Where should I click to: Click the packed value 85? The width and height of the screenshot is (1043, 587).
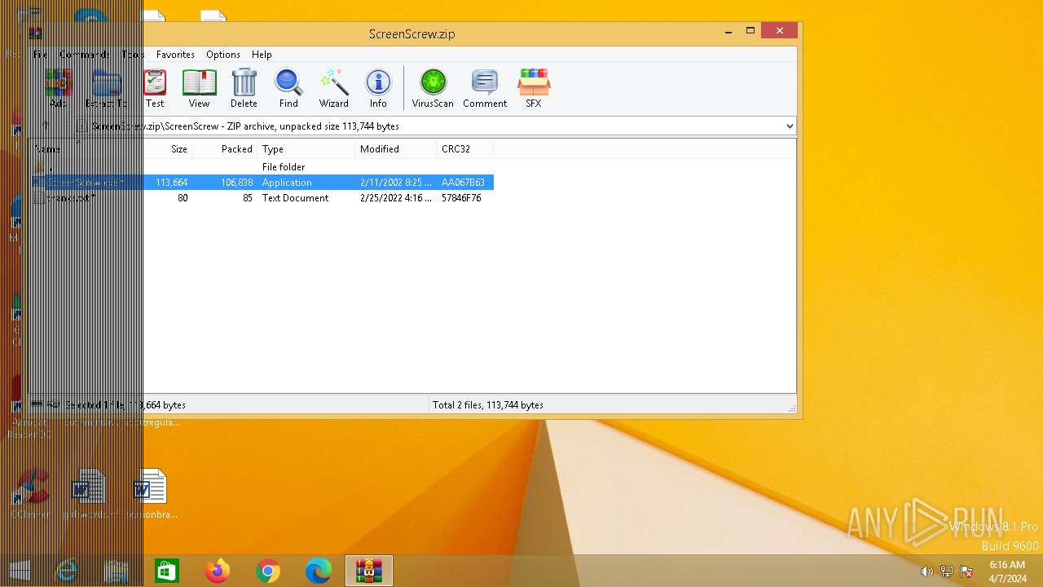[x=248, y=198]
